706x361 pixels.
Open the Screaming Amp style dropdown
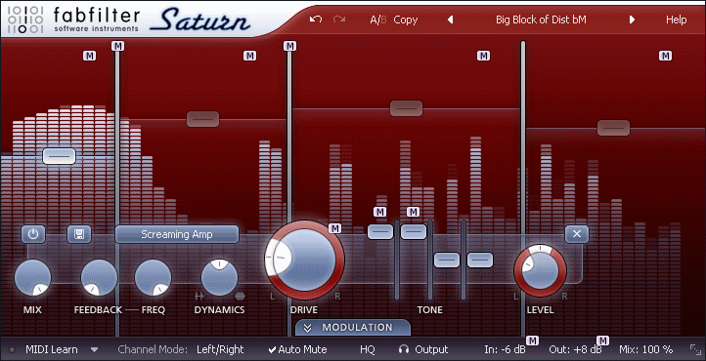[176, 234]
